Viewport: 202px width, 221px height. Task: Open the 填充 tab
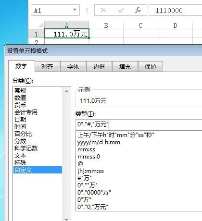click(x=125, y=67)
